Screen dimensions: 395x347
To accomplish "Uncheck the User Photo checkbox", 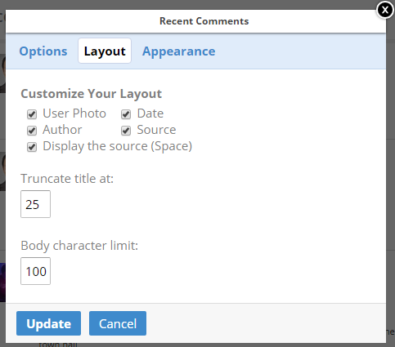I will point(32,114).
